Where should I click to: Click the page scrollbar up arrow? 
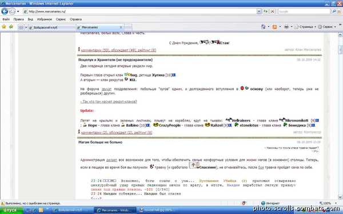pyautogui.click(x=340, y=35)
